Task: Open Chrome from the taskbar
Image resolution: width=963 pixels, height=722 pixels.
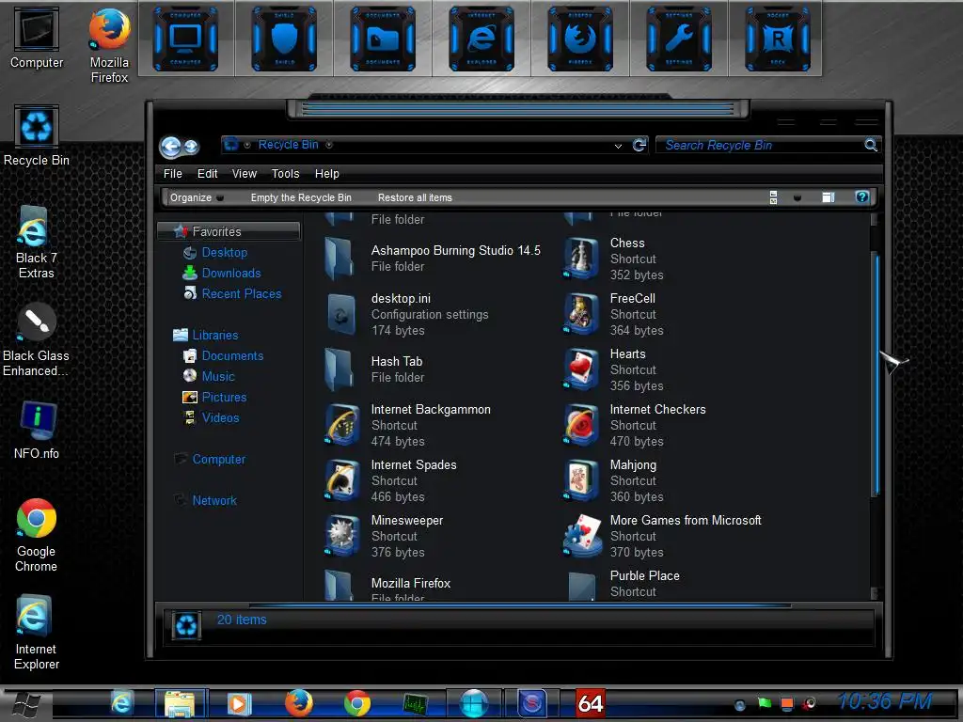Action: point(356,703)
